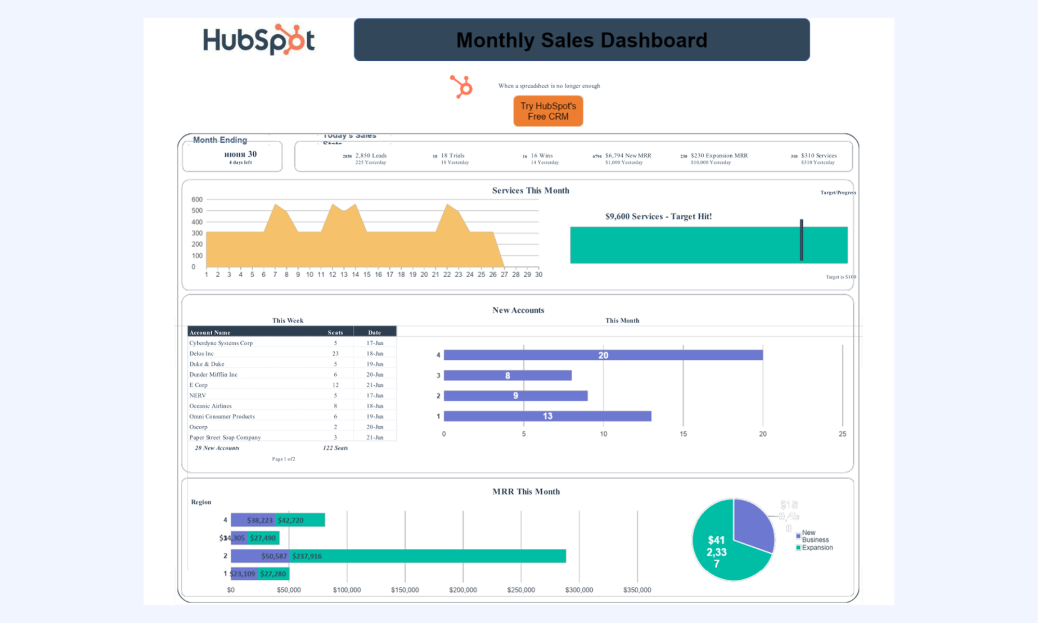Click the New Business legend color swatch
The width and height of the screenshot is (1038, 623).
click(x=798, y=536)
